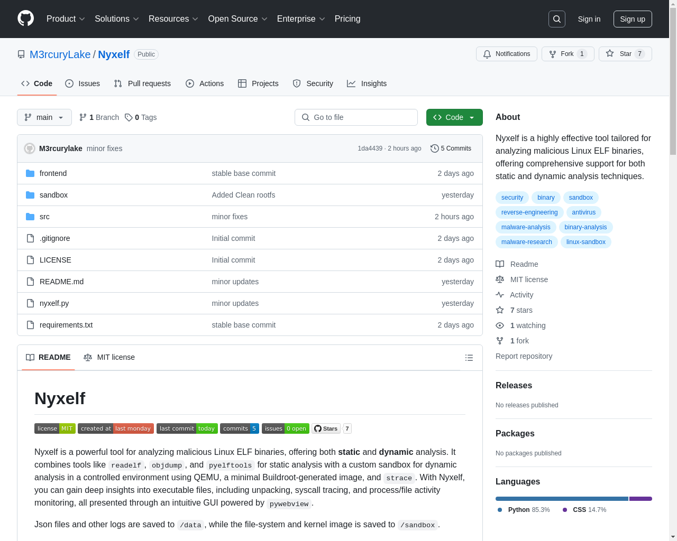Fork the Nyxelf repository
The height and width of the screenshot is (541, 677).
coord(568,54)
